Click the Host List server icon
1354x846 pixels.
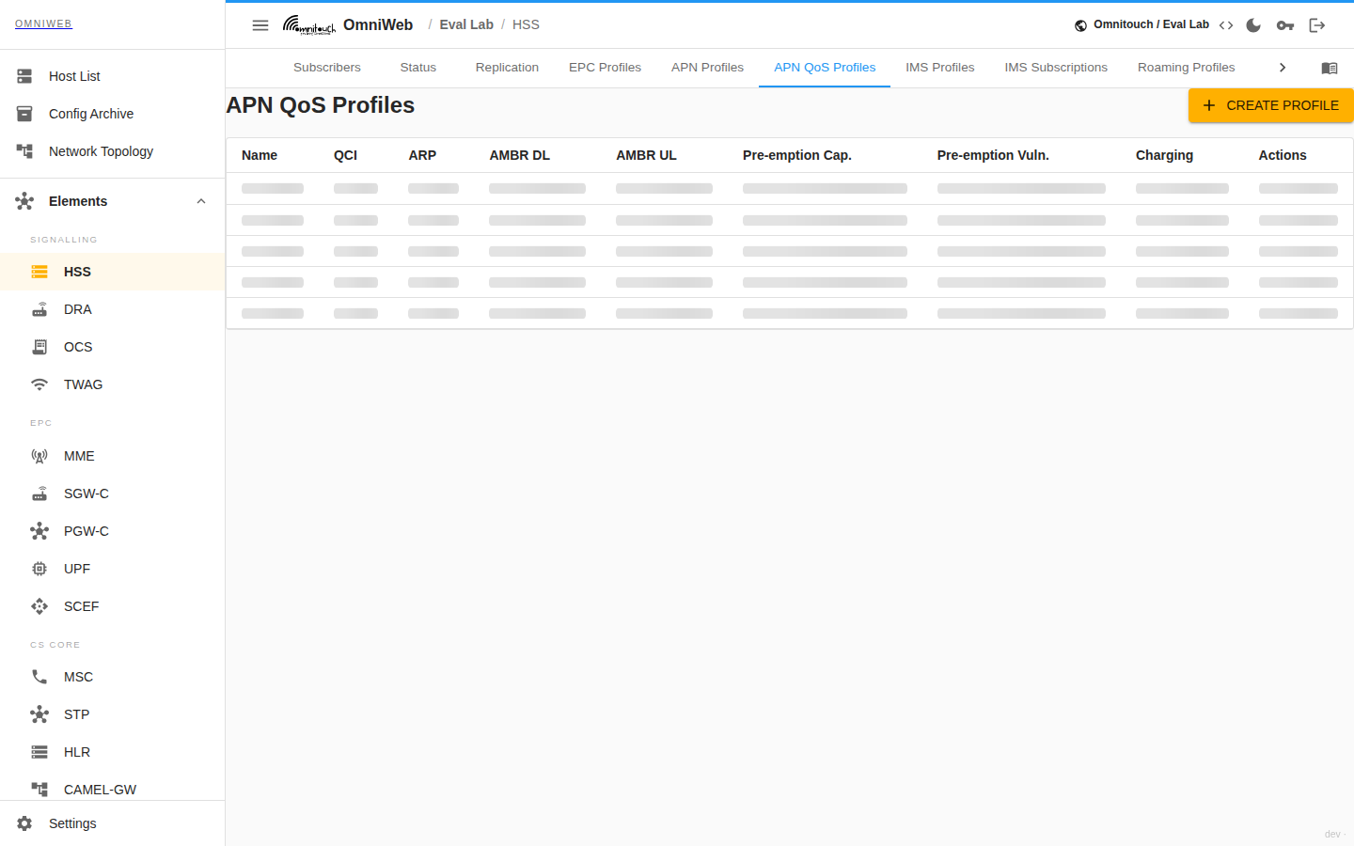[x=24, y=76]
